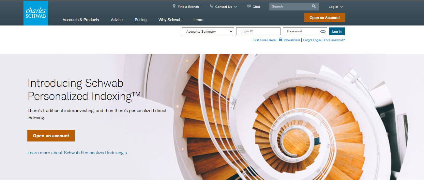Click the Introducing Schwab Personalized Indexing heading
The width and height of the screenshot is (424, 182).
coord(84,90)
